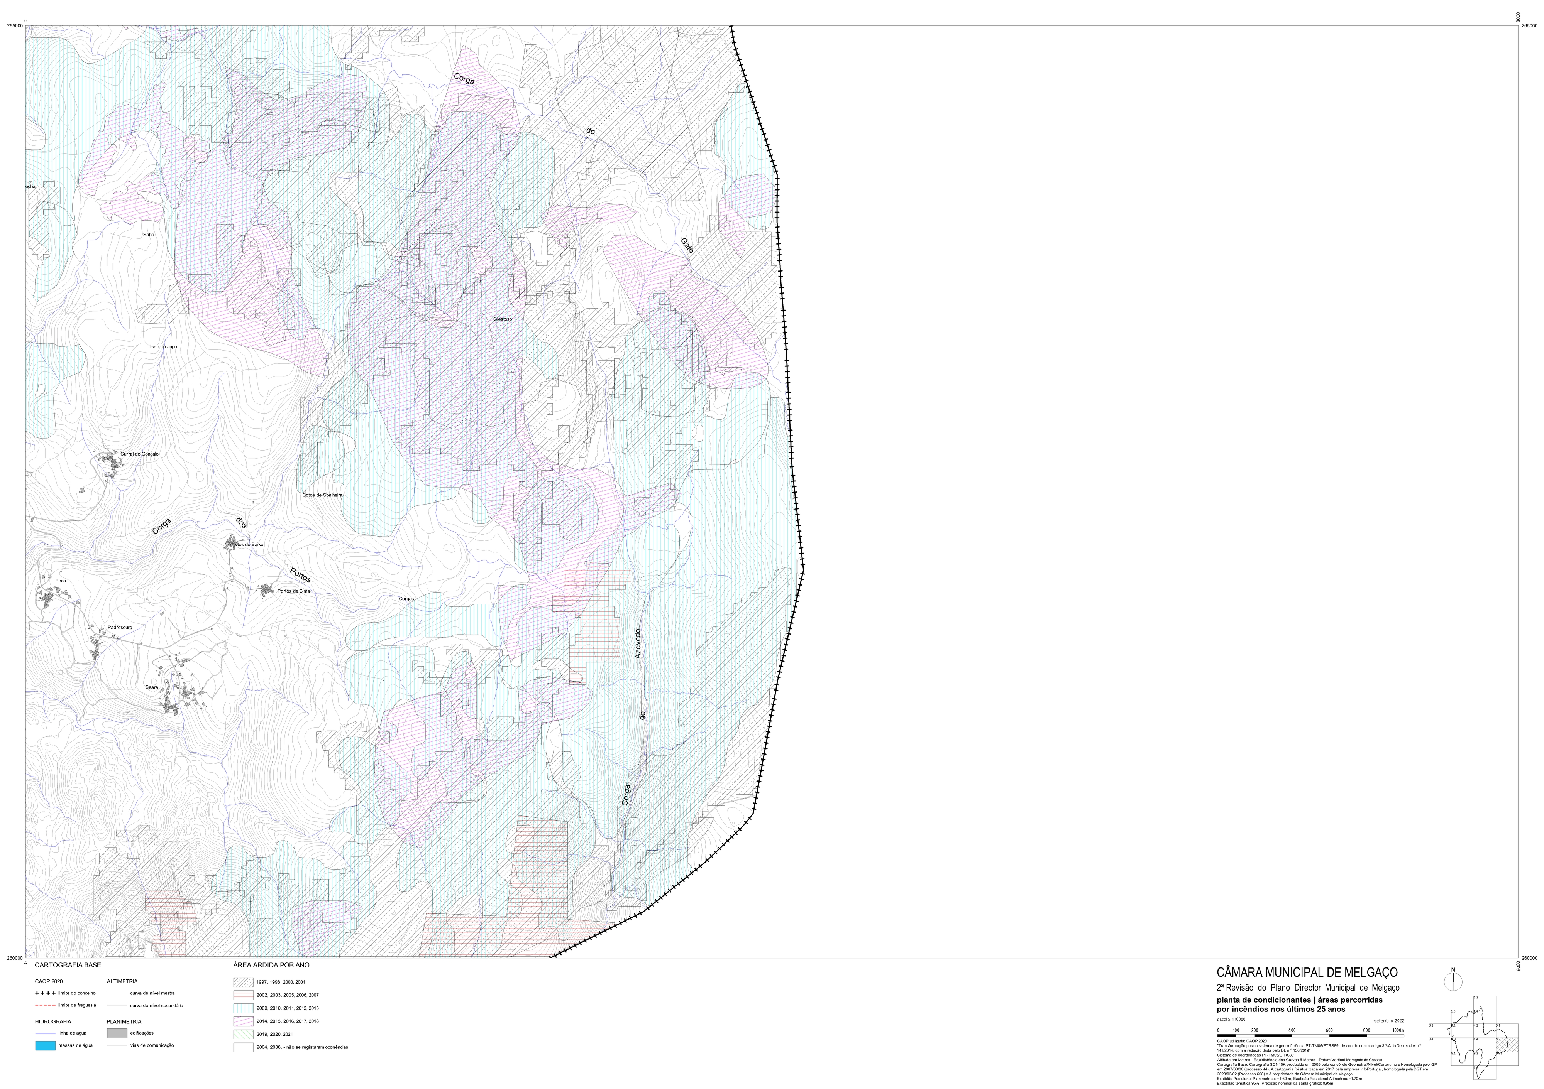The image size is (1544, 1089).
Task: Select the red-lined 2002–2007 legend swatch
Action: [x=243, y=995]
